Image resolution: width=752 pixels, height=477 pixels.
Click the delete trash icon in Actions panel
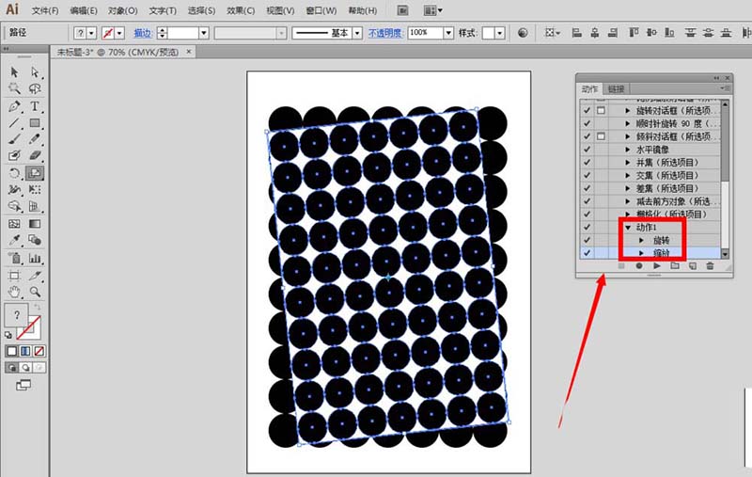(x=709, y=266)
